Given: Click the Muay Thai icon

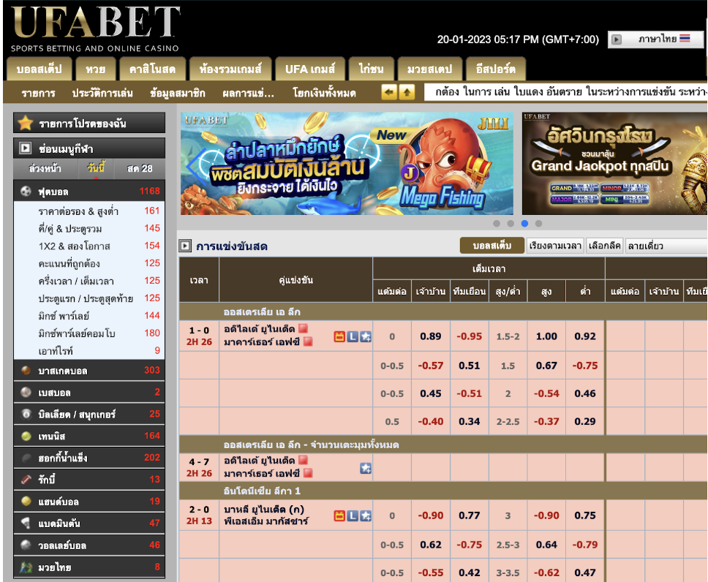Looking at the screenshot, I should [x=26, y=567].
